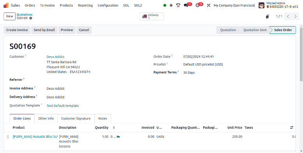Click Pricelist field Default USD pricelist
Screen dimensions: 303x153
click(x=203, y=64)
